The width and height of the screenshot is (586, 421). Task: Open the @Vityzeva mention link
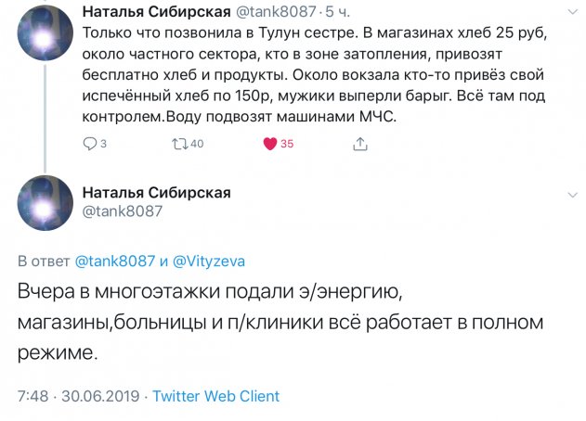tap(212, 262)
